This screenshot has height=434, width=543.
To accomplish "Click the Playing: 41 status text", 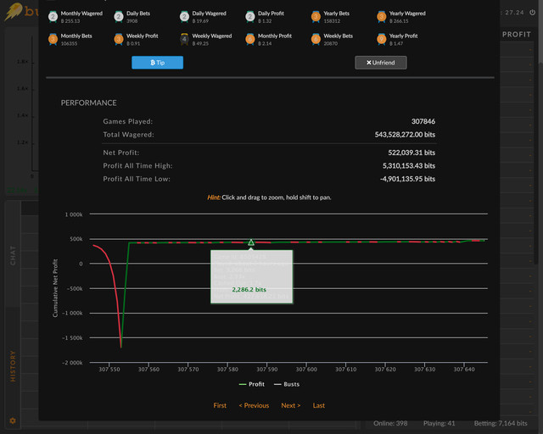I will 439,423.
